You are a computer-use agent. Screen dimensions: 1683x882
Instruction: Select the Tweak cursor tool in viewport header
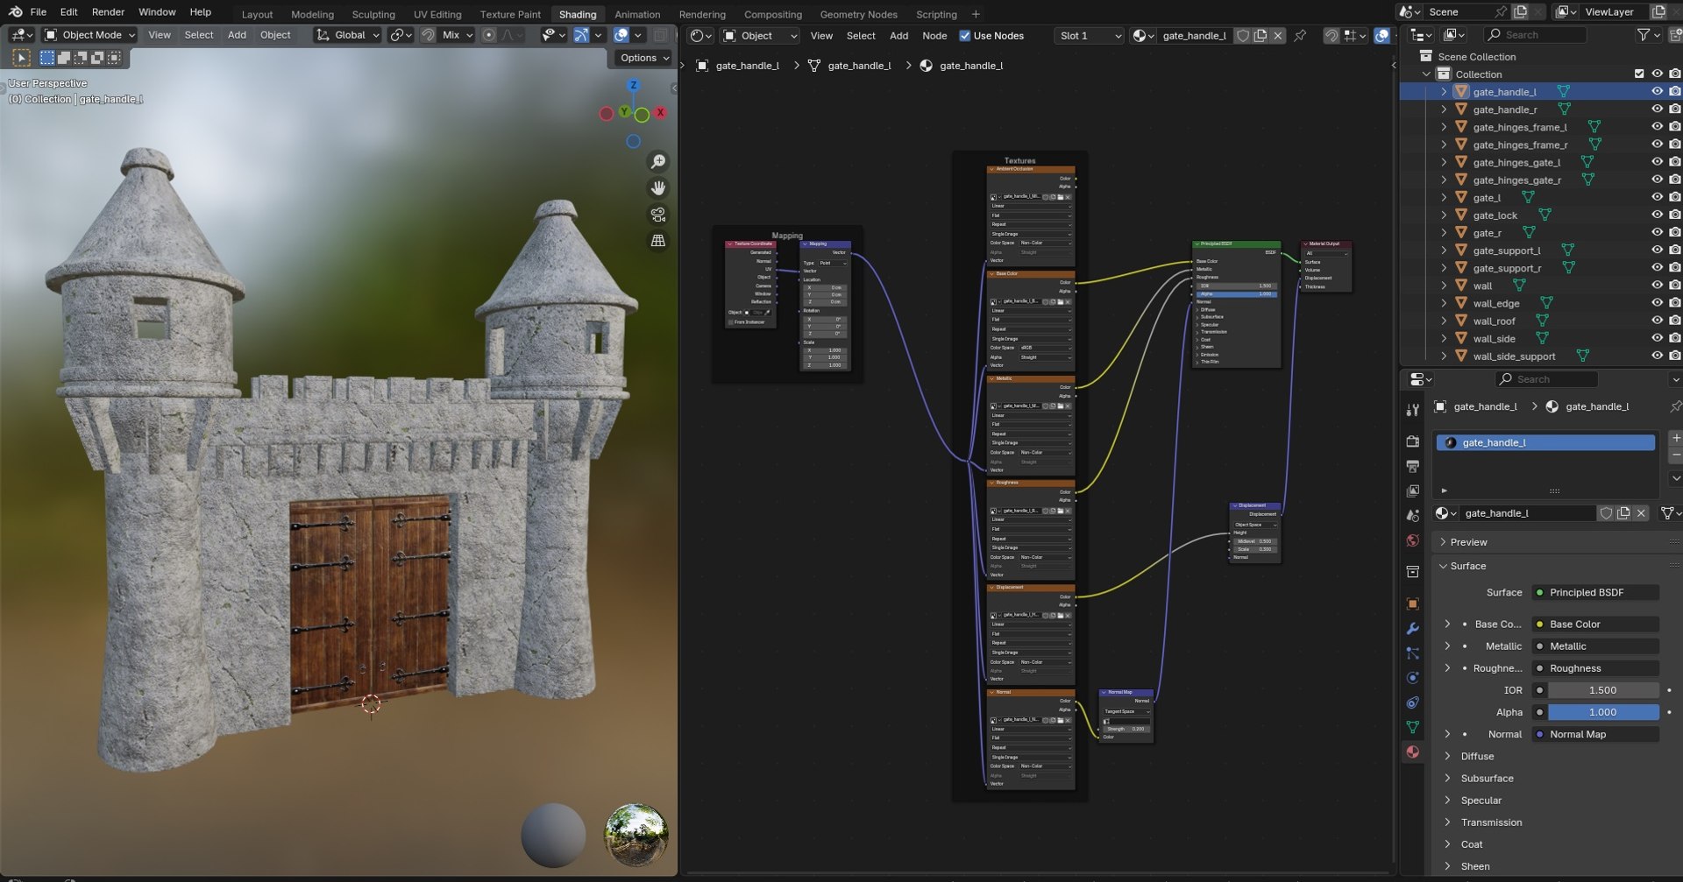coord(22,58)
